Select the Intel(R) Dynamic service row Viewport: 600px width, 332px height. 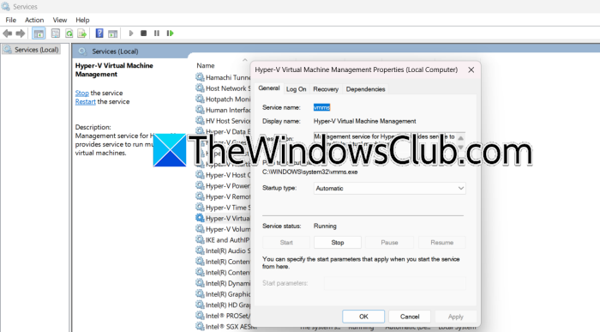pos(223,283)
